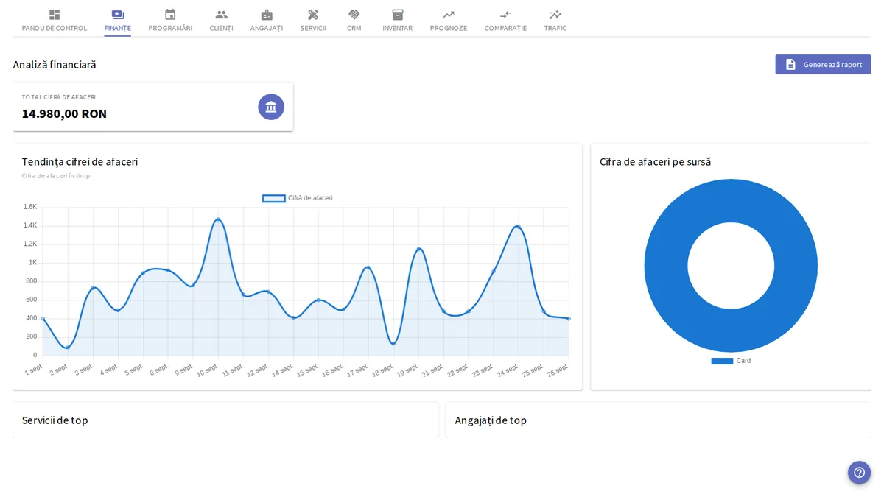Select the 10 sept. peak data point
884x497 pixels.
[x=218, y=219]
